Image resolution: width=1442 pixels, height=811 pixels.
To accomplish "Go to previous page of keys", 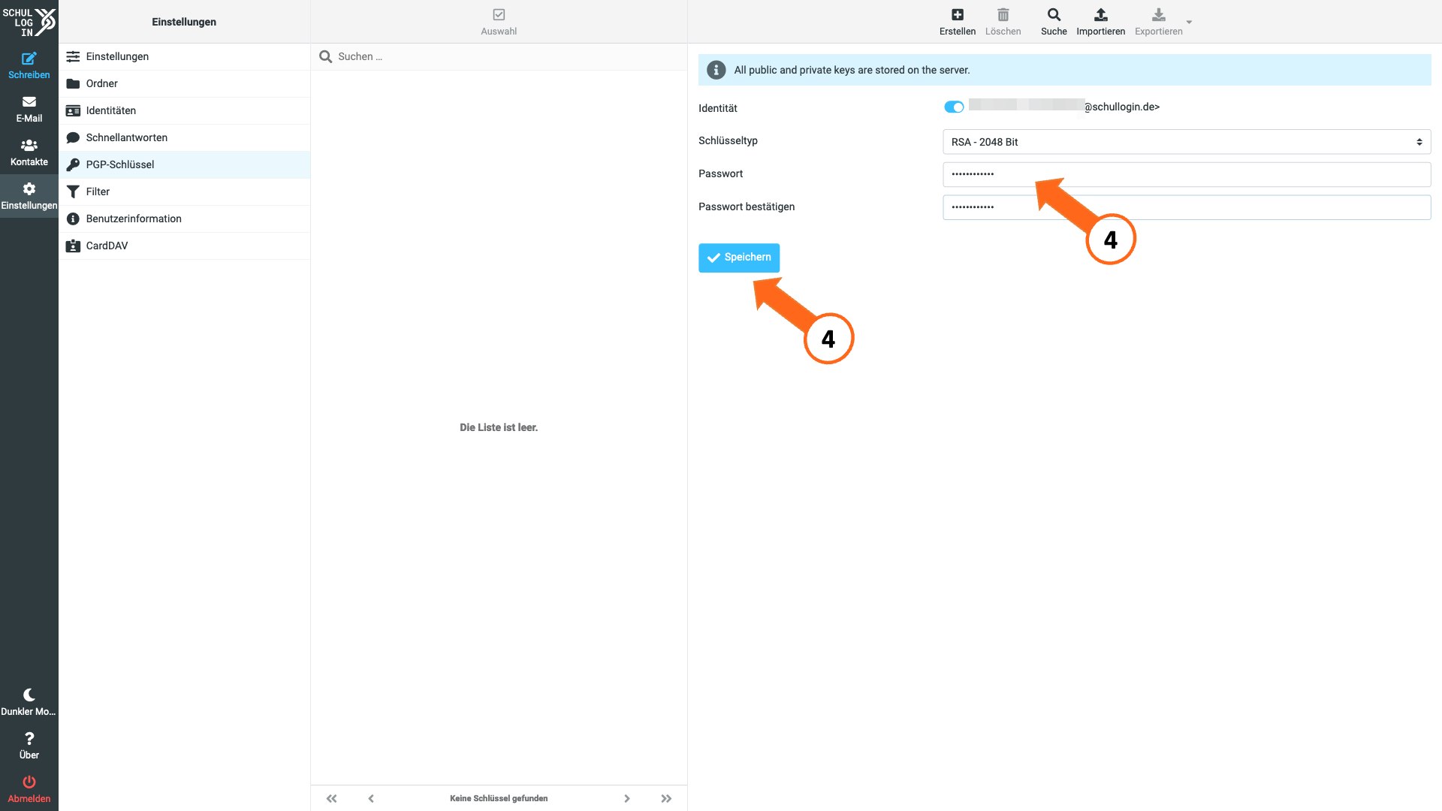I will pos(371,798).
